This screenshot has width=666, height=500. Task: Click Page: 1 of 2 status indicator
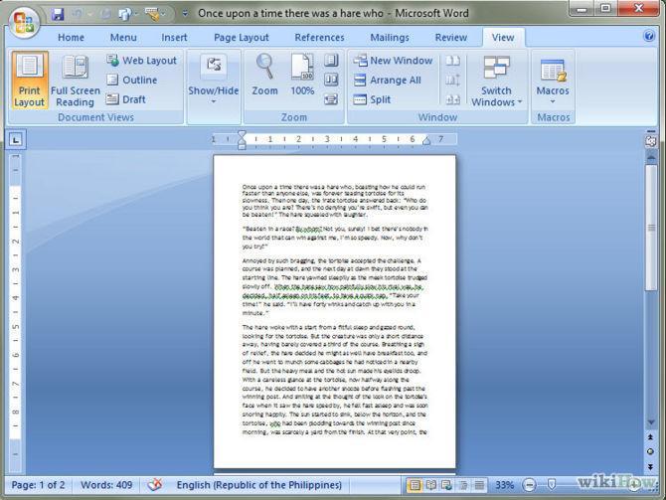pyautogui.click(x=38, y=485)
